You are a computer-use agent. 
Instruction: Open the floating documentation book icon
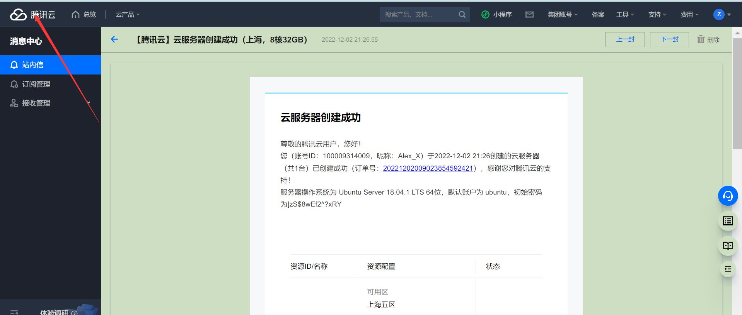(x=728, y=246)
